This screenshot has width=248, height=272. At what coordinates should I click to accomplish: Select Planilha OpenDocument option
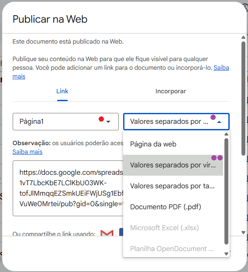pyautogui.click(x=173, y=248)
